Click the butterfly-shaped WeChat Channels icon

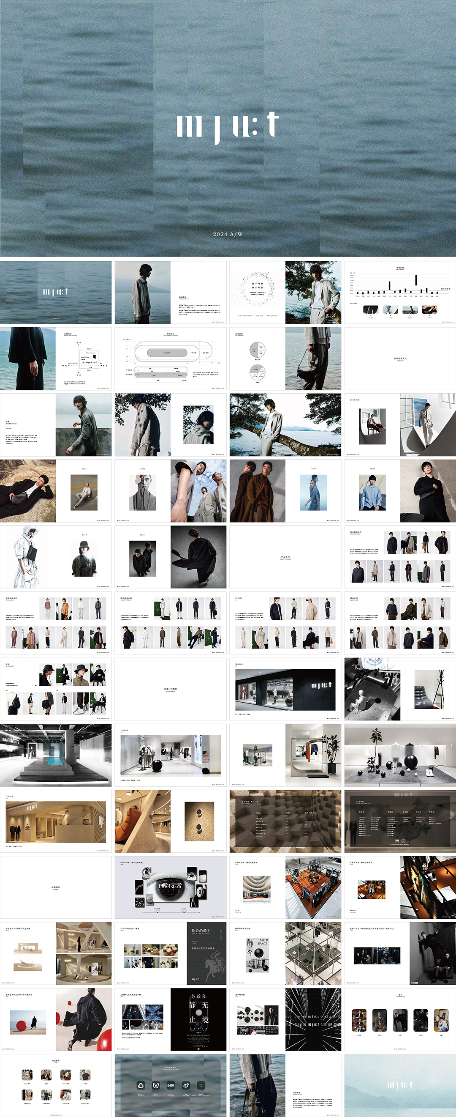click(155, 1085)
